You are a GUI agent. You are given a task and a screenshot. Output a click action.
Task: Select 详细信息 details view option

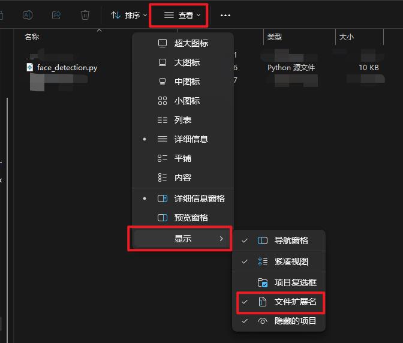tap(183, 139)
